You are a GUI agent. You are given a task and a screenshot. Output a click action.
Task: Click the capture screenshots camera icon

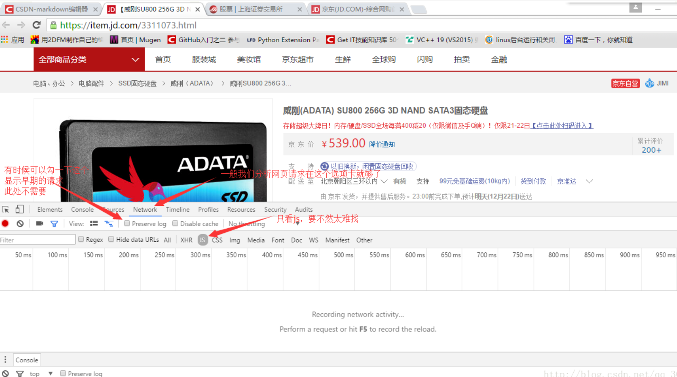coord(40,224)
